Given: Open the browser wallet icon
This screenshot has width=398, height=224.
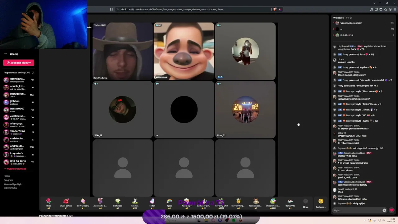Looking at the screenshot, I should point(381,9).
